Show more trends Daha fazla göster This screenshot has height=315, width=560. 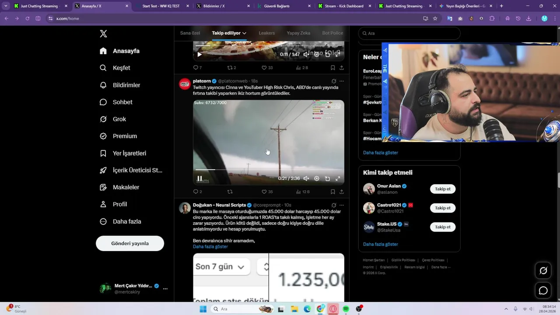pos(381,153)
